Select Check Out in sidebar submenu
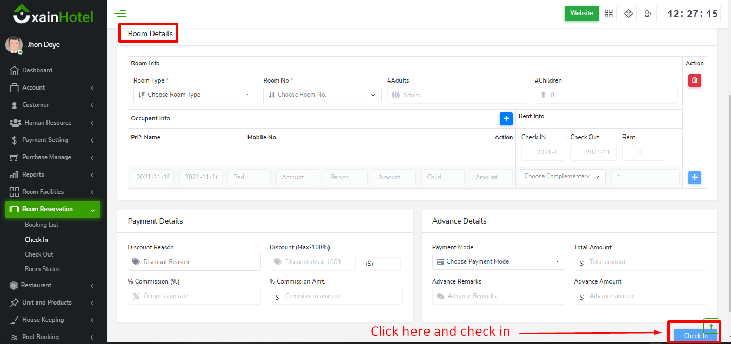731x344 pixels. 39,254
